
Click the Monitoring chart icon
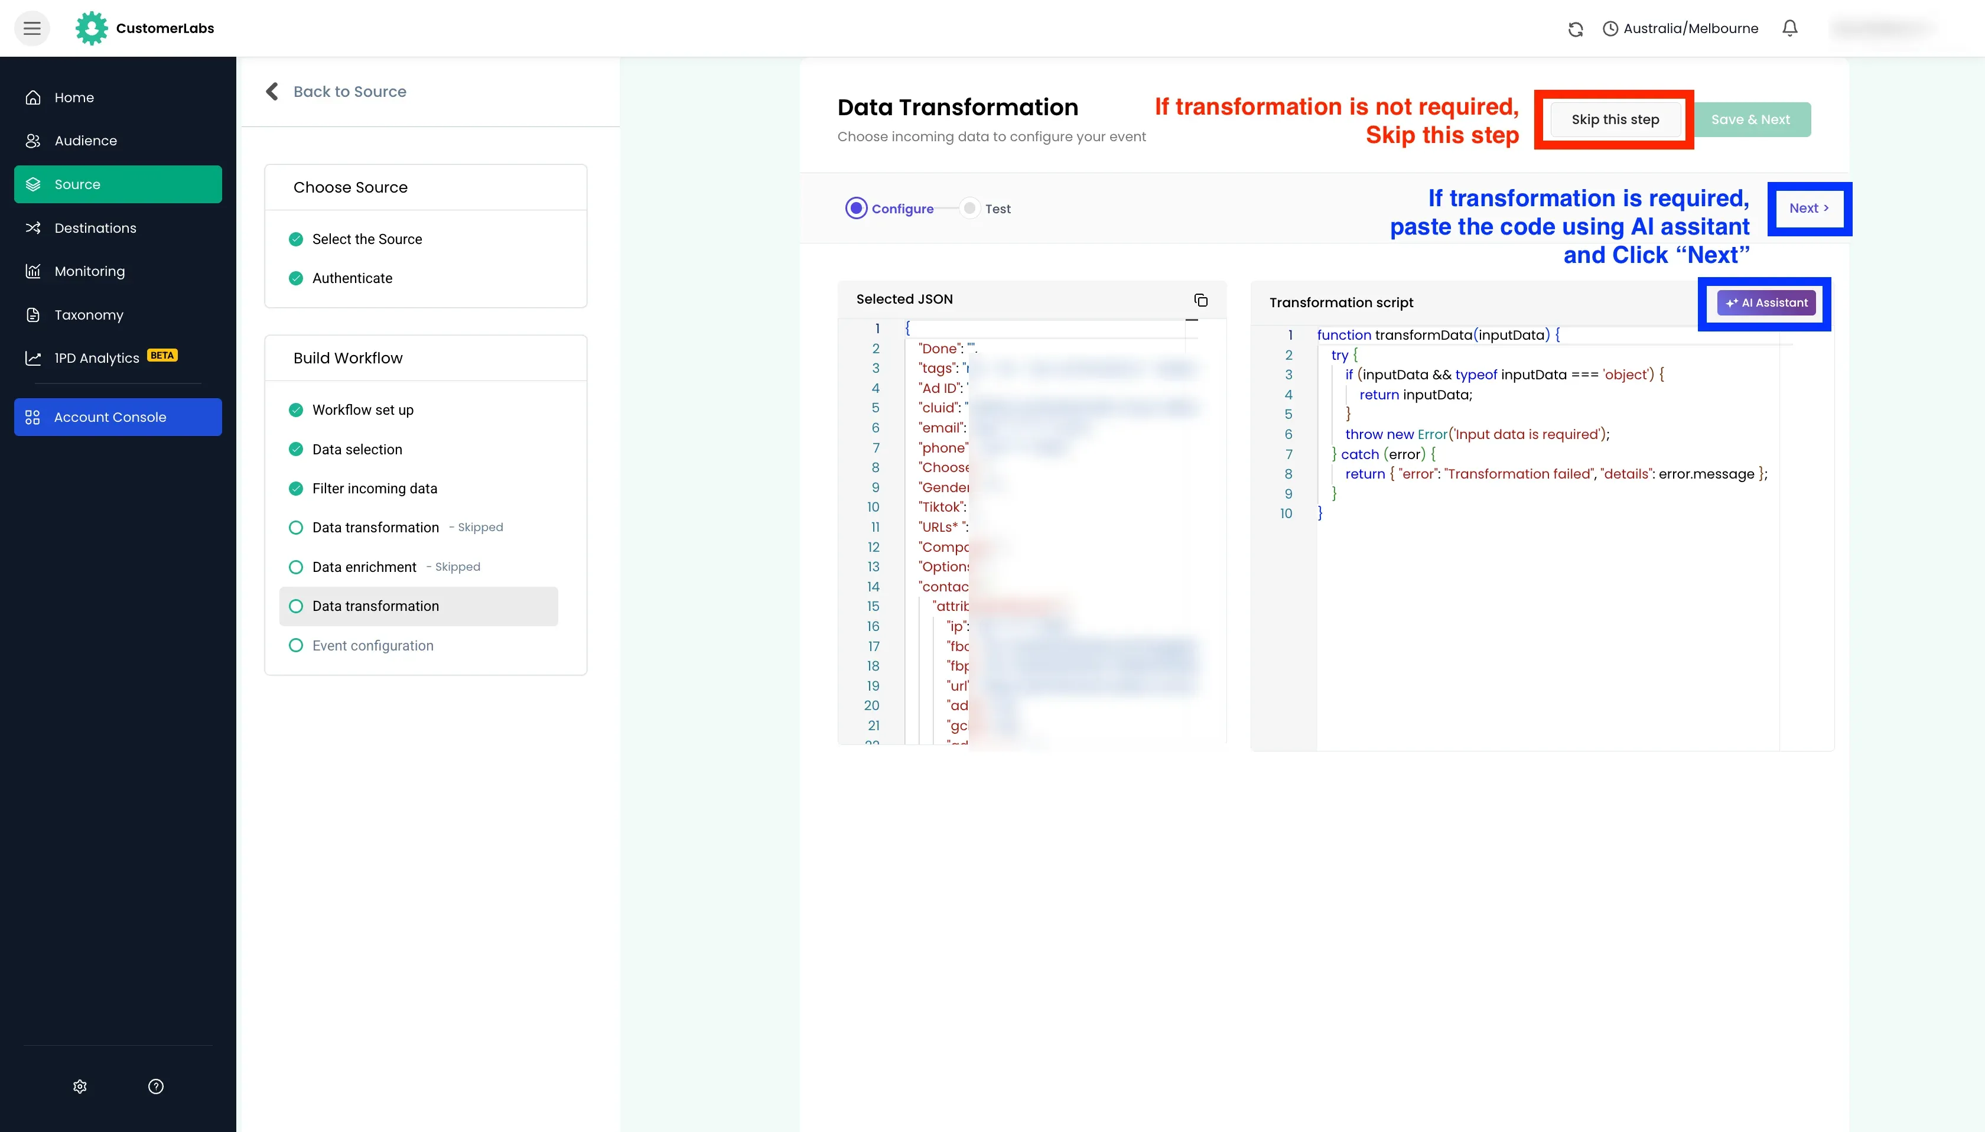coord(32,271)
